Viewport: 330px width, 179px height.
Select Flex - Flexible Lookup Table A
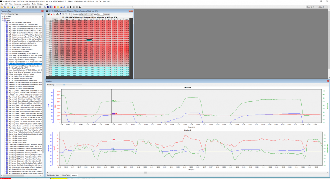coord(18,136)
